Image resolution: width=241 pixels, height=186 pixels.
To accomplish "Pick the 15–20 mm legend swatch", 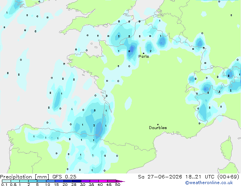I will click(59, 181).
